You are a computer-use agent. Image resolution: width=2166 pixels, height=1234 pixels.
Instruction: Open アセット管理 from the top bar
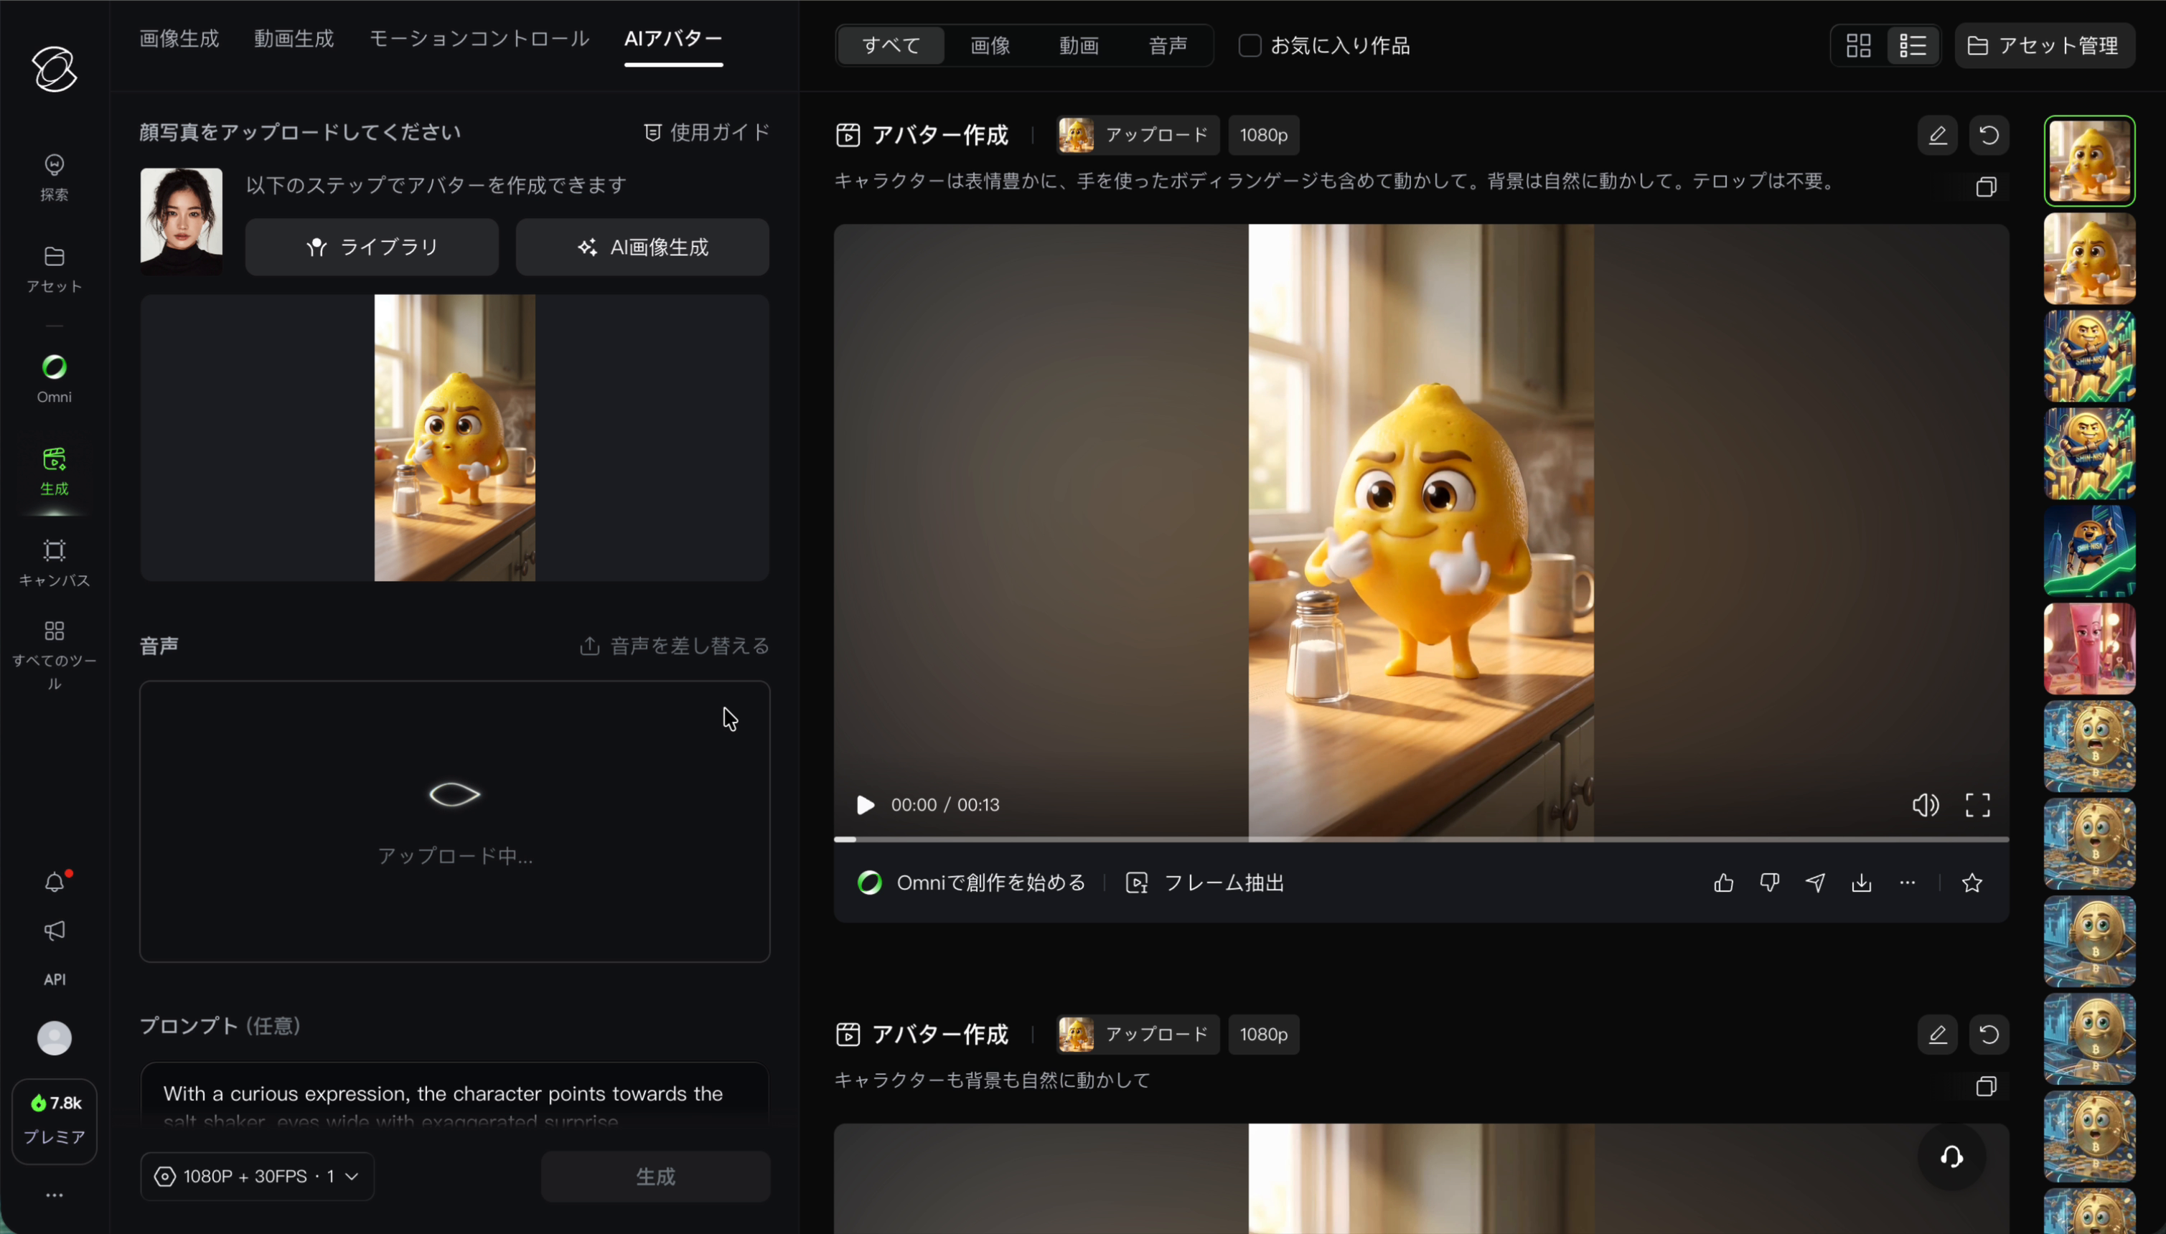(2045, 45)
